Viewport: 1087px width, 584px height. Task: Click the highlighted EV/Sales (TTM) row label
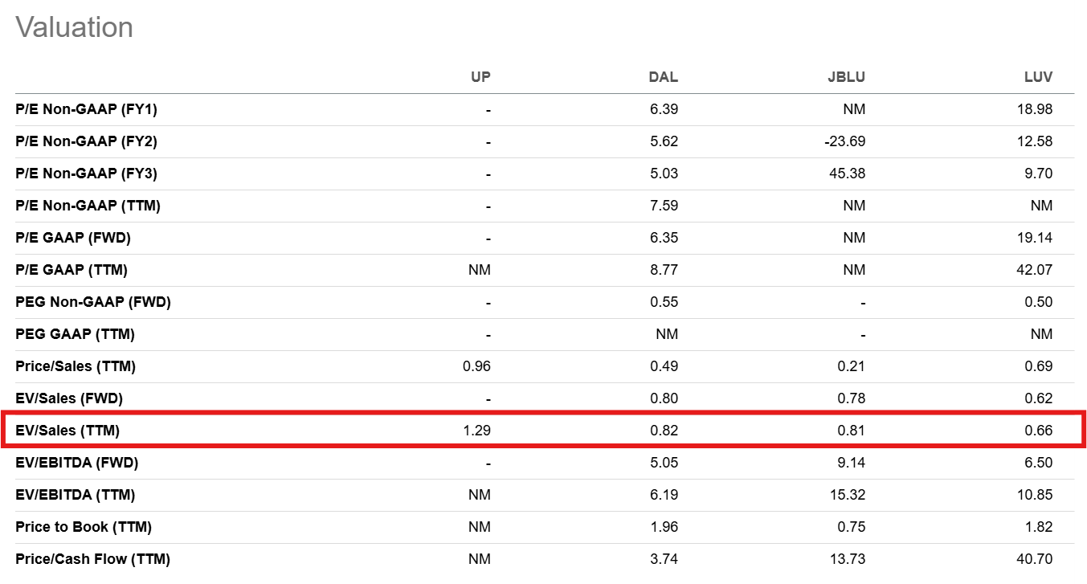click(67, 431)
